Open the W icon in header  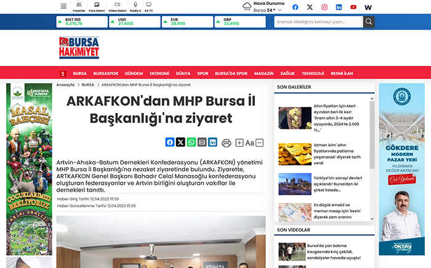(x=368, y=7)
